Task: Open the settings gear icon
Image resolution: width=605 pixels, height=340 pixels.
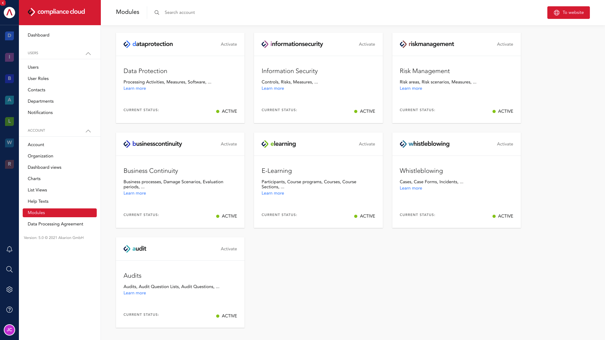Action: coord(9,289)
